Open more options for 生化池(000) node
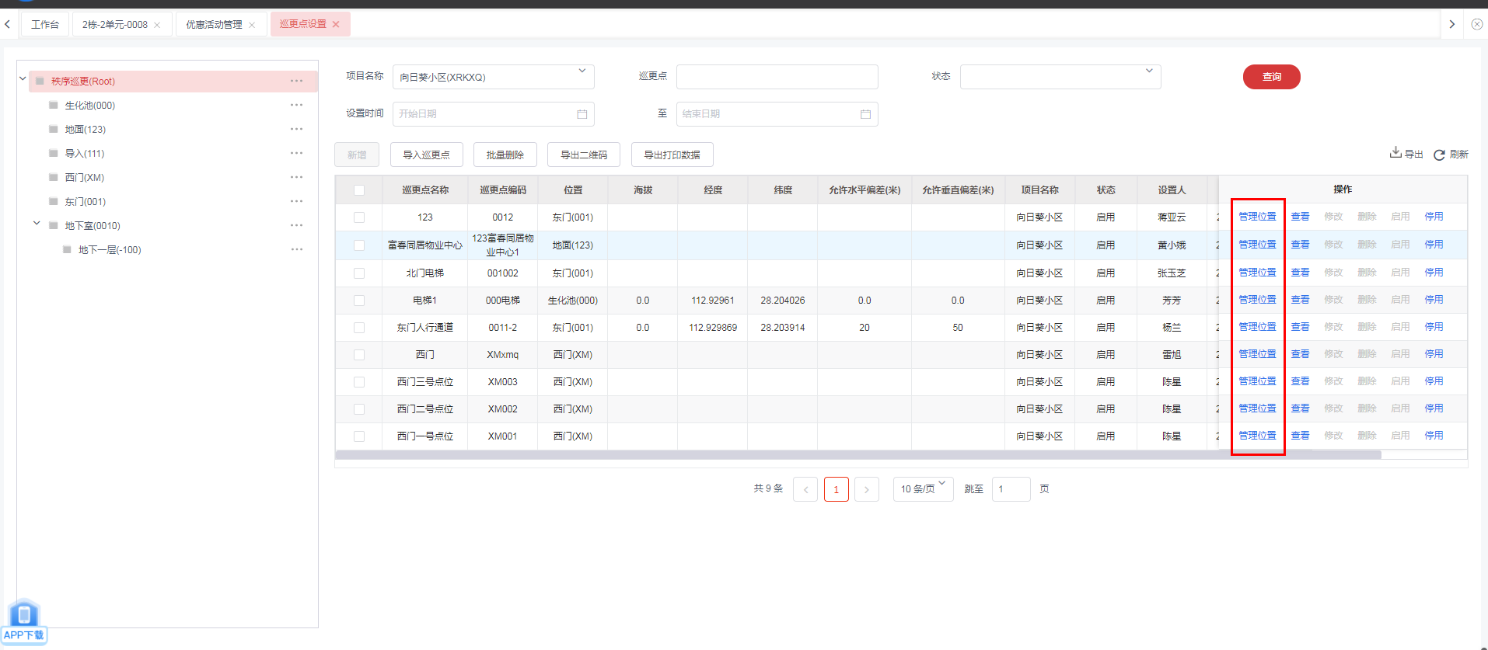The width and height of the screenshot is (1488, 650). (x=296, y=105)
